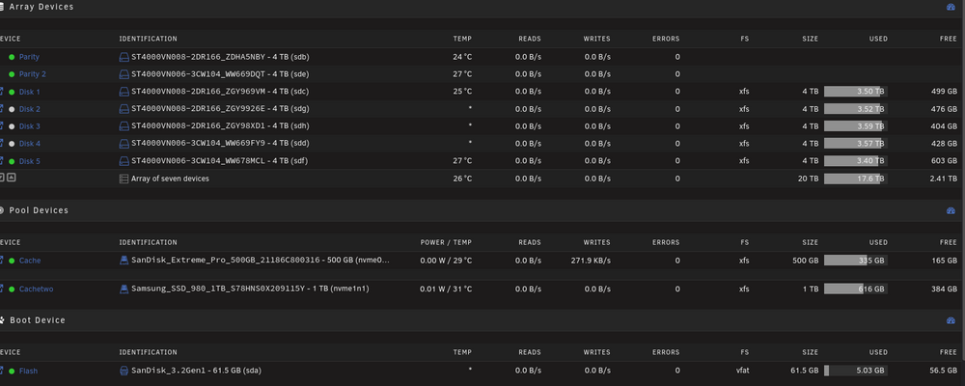The image size is (965, 386).
Task: Click Disk 2 usage bar showing 3.52 TB
Action: click(x=855, y=109)
